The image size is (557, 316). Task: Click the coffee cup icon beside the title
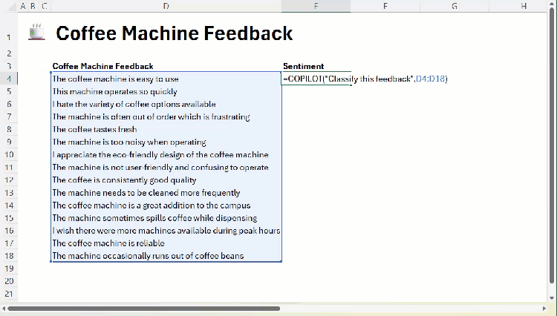pos(36,33)
